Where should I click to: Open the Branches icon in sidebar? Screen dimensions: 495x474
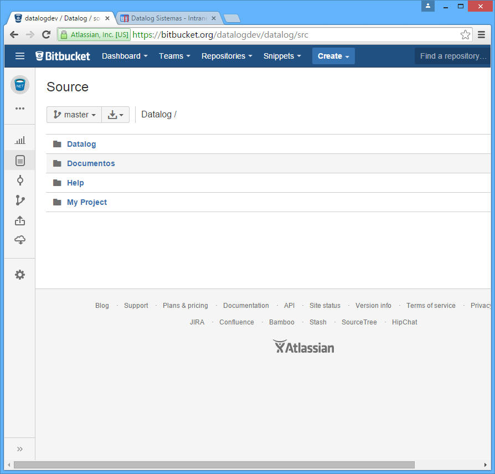[20, 200]
